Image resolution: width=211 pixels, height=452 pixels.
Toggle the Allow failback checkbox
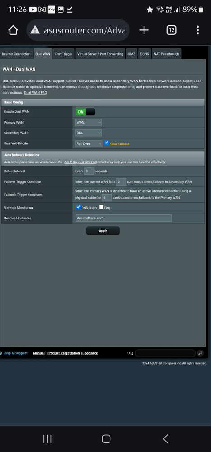[x=106, y=143]
